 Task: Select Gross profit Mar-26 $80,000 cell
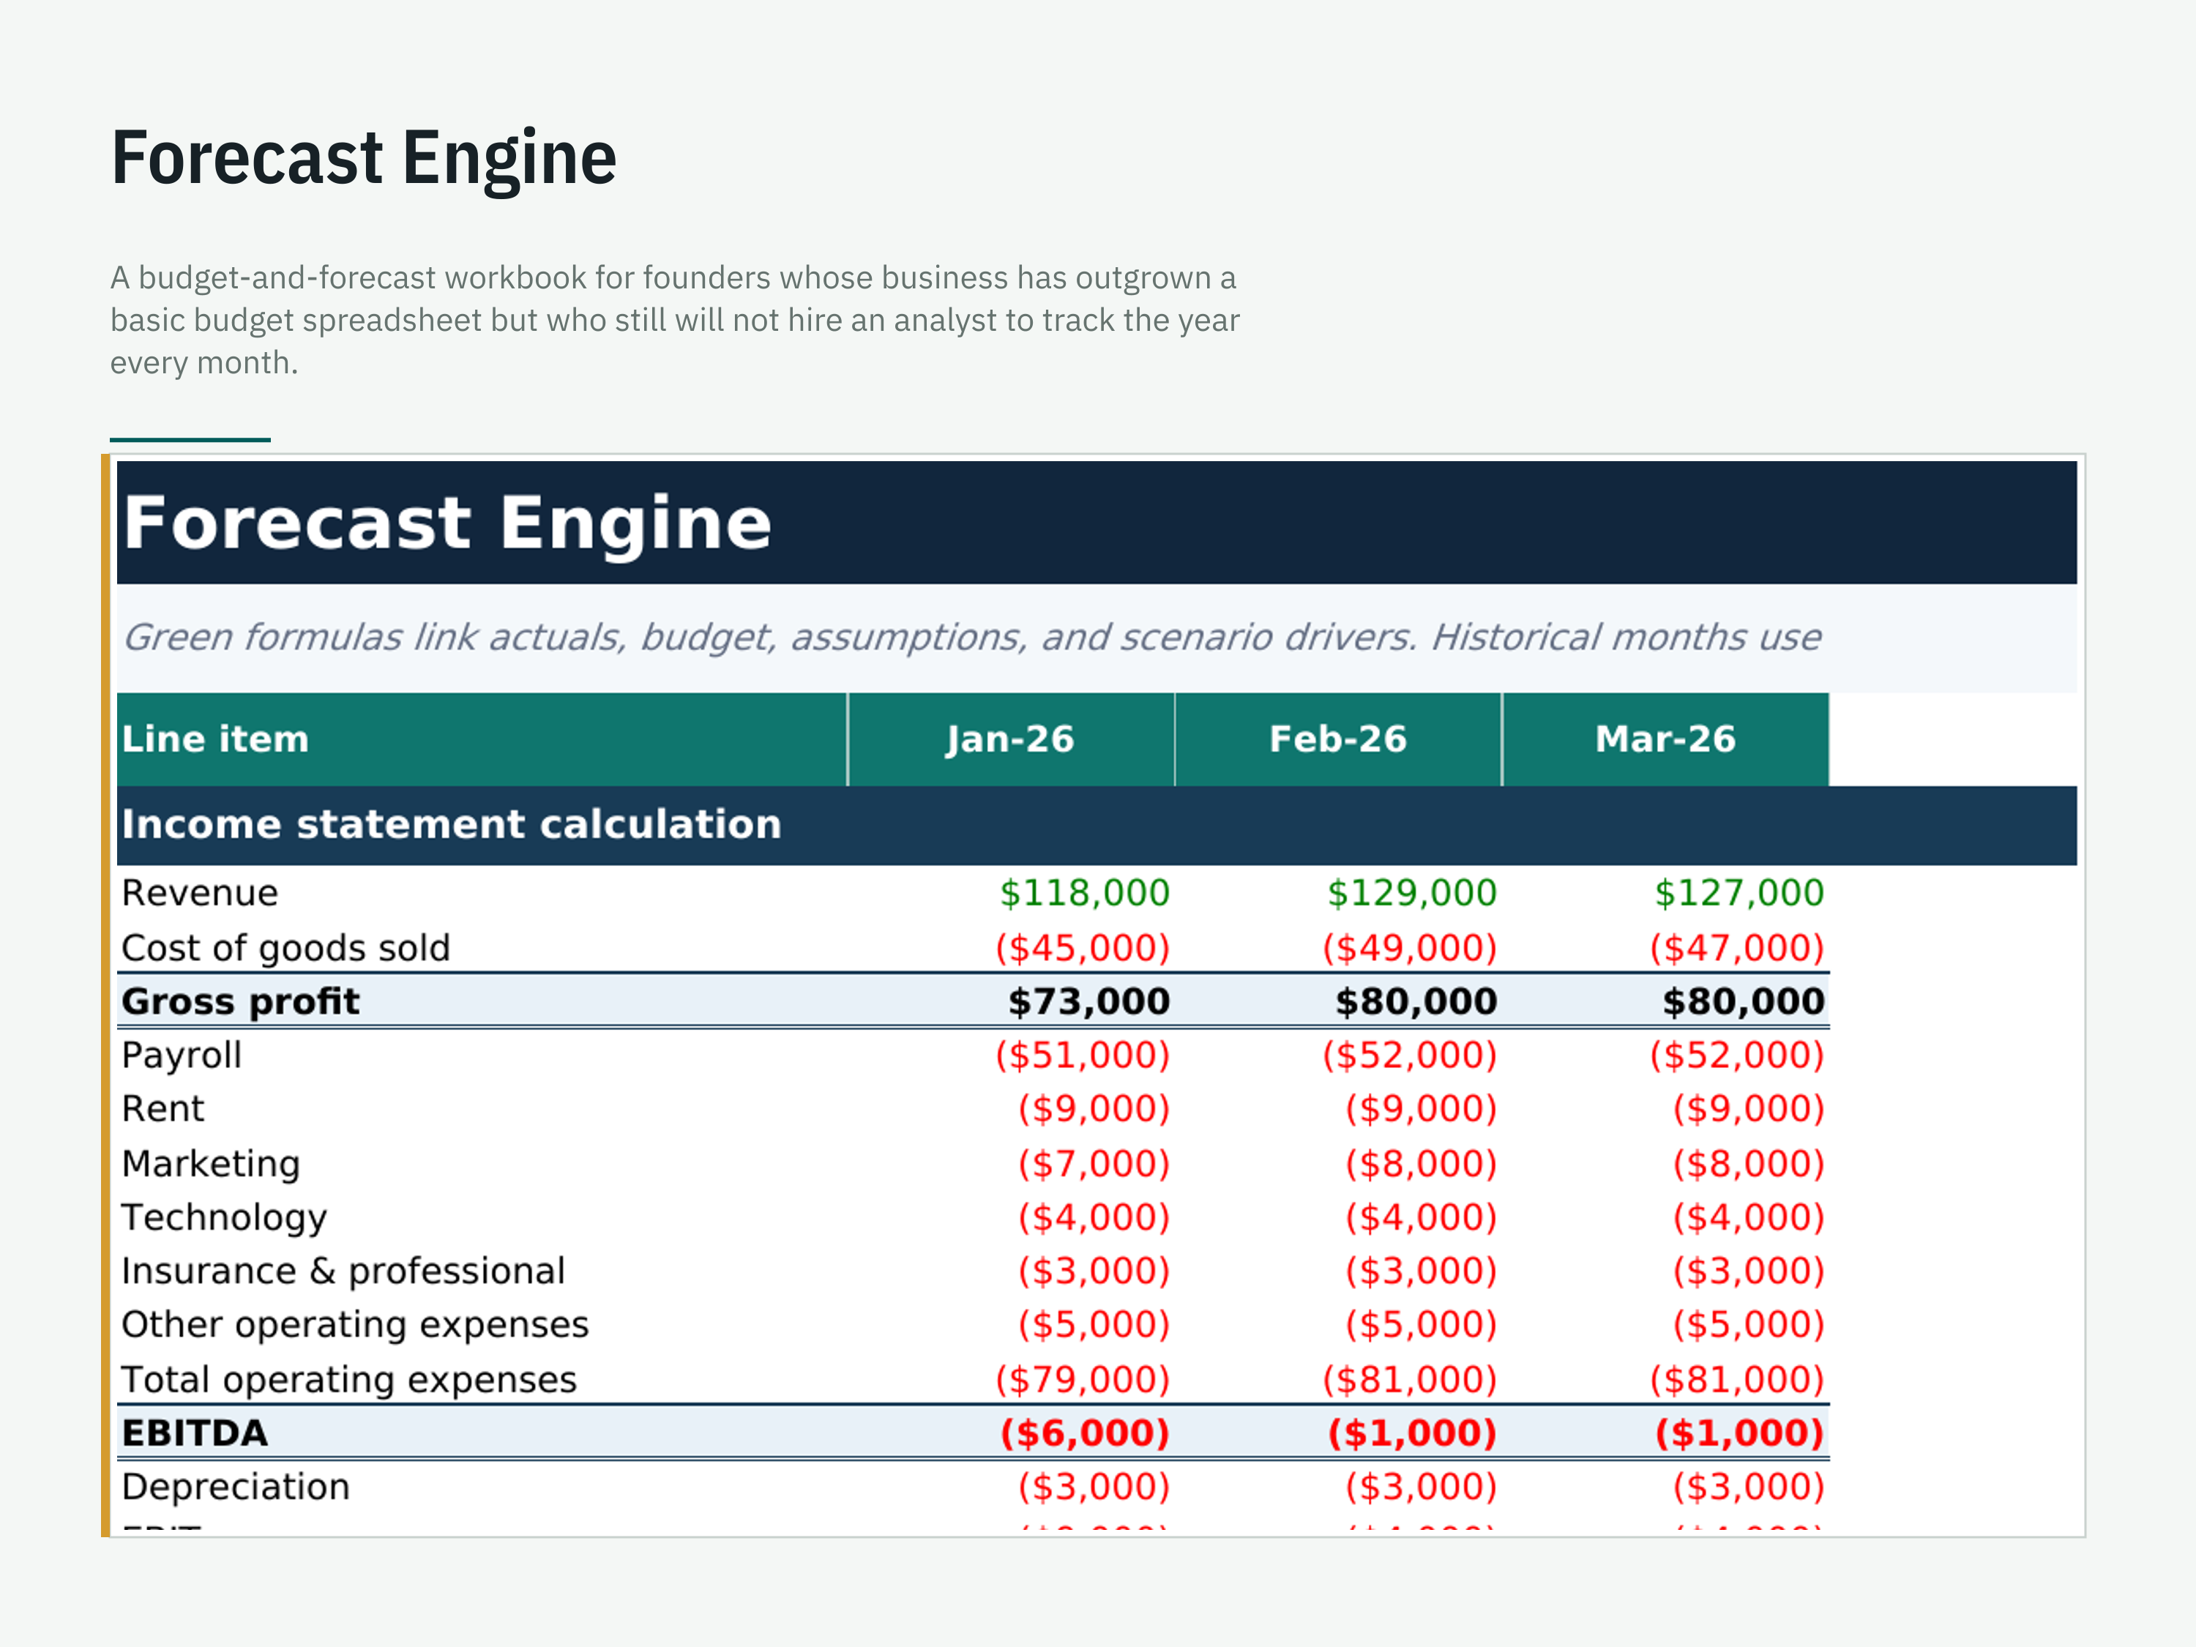point(1744,1001)
